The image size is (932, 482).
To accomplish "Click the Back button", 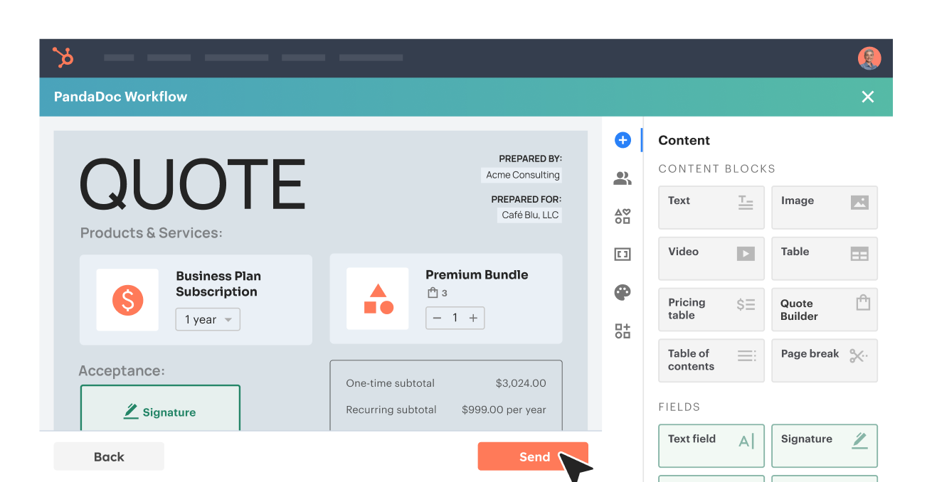I will (109, 456).
